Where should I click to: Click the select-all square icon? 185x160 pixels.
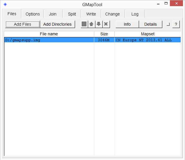[x=84, y=24]
